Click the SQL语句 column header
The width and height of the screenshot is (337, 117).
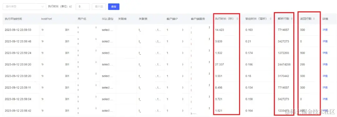[x=107, y=19]
